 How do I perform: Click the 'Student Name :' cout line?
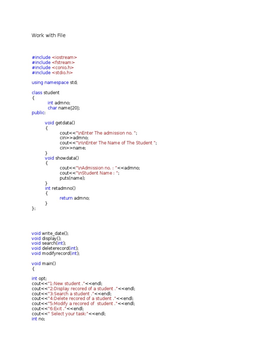[x=90, y=173]
